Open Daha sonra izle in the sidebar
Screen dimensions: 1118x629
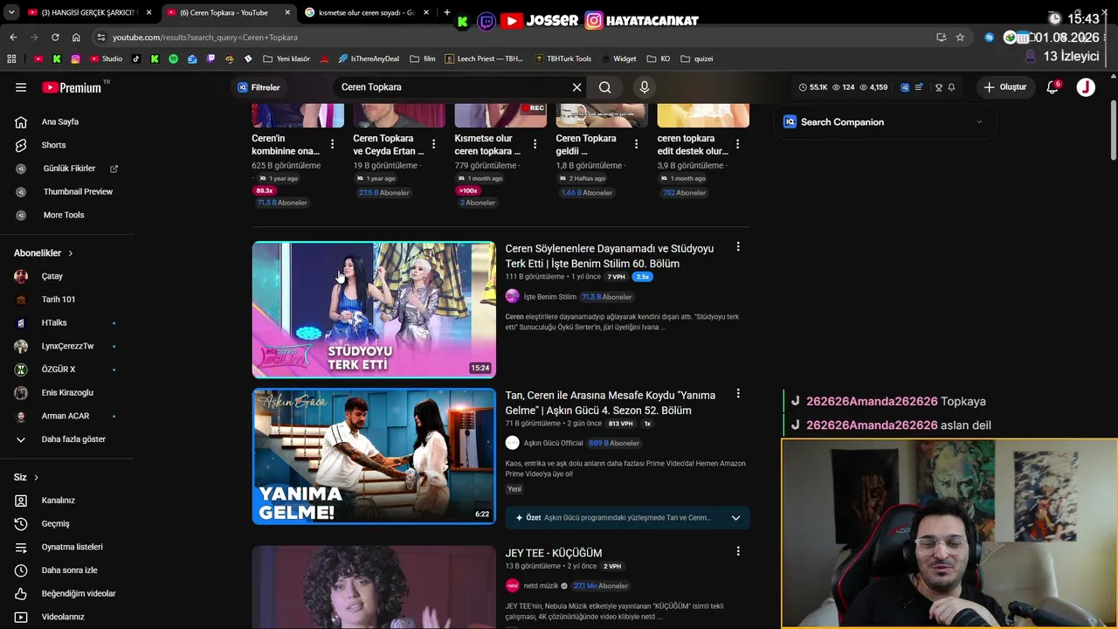pyautogui.click(x=67, y=570)
